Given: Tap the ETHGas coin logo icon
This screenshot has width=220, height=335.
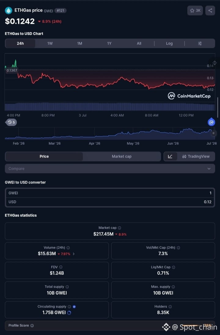Looking at the screenshot, I should tap(9, 10).
